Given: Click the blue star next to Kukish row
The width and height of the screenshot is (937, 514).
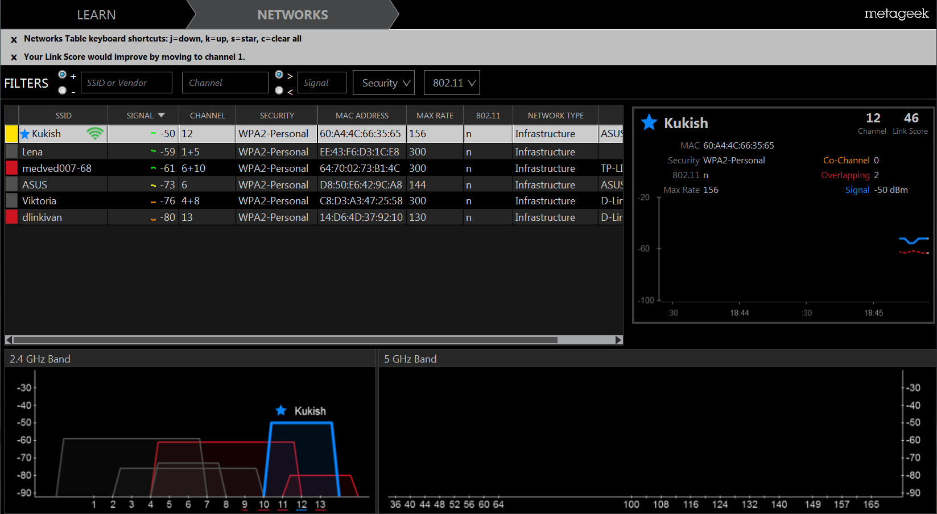Looking at the screenshot, I should click(25, 134).
